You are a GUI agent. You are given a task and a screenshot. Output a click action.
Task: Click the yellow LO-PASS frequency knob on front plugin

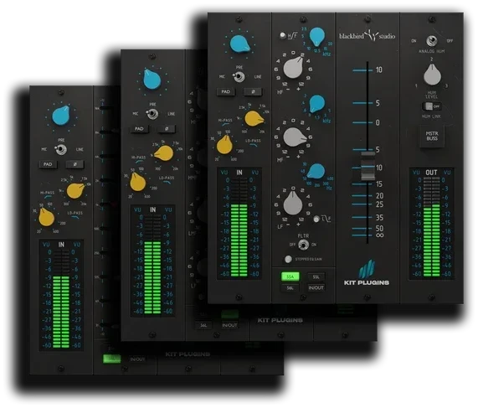click(x=254, y=119)
